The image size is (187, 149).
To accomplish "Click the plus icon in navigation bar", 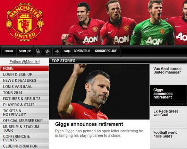I will point(57,51).
